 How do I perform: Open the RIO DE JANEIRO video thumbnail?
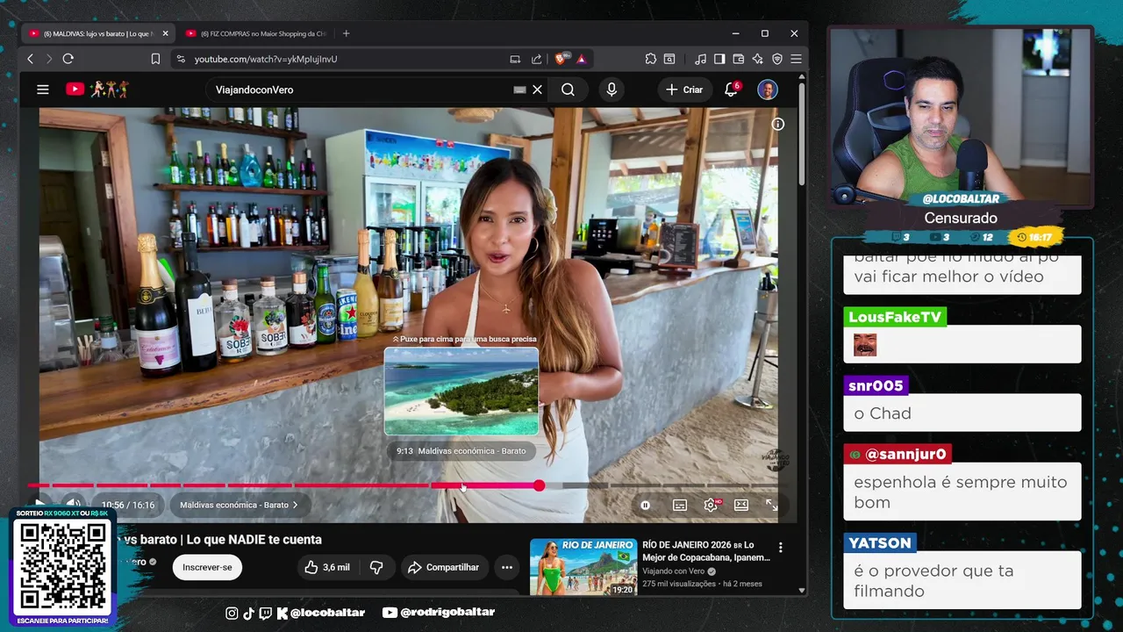click(x=583, y=567)
